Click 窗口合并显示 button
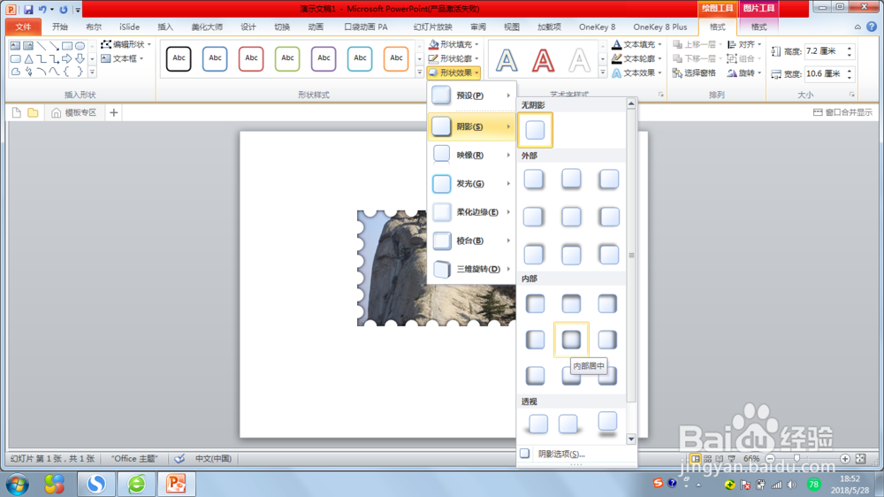The width and height of the screenshot is (884, 497). tap(842, 113)
